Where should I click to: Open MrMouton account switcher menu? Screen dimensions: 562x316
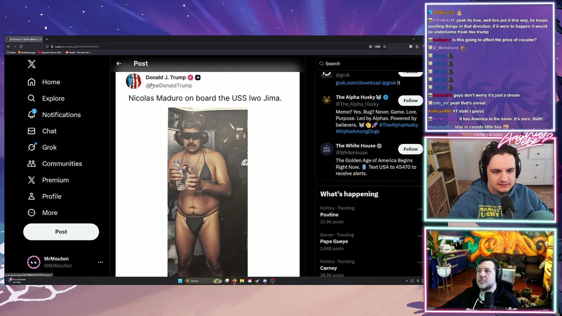101,262
